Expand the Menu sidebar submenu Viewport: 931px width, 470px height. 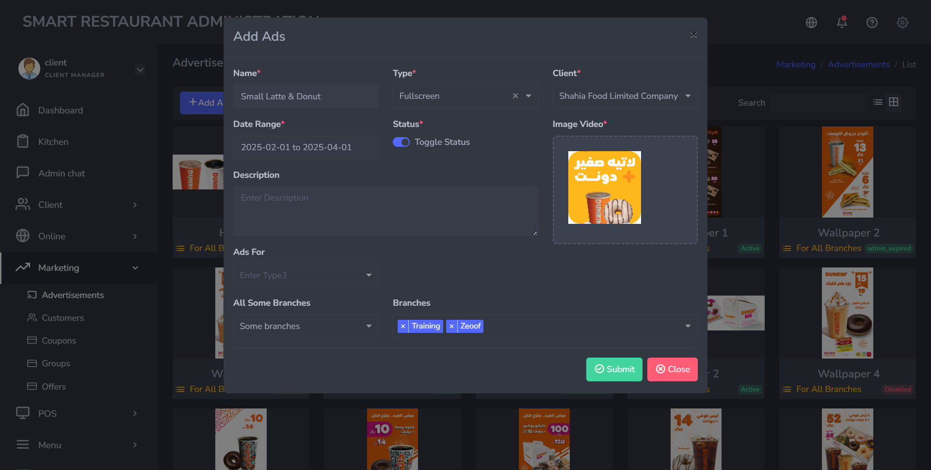[135, 445]
